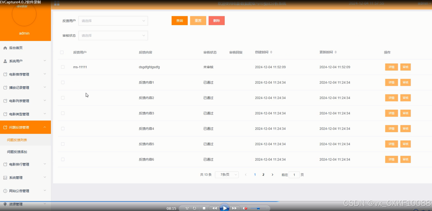This screenshot has height=211, width=432.
Task: Play the video
Action: pyautogui.click(x=224, y=208)
